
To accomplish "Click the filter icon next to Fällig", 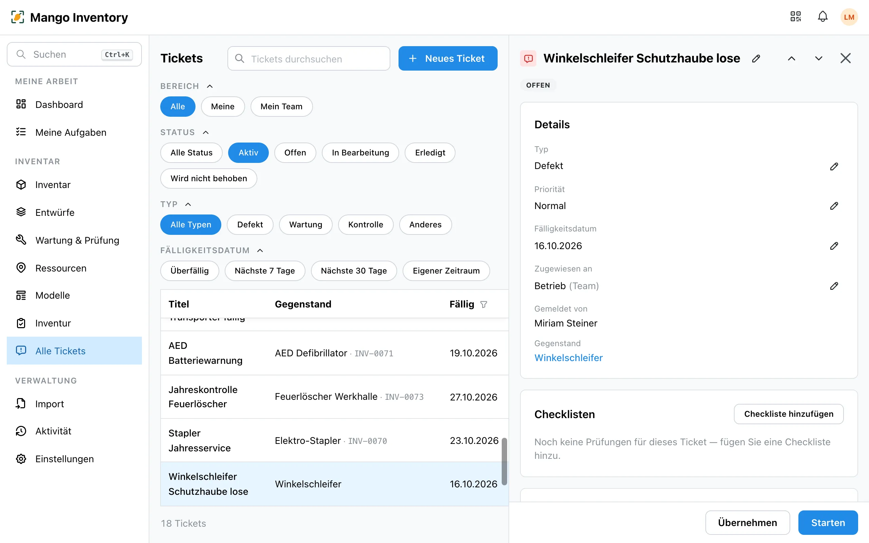I will click(x=484, y=304).
